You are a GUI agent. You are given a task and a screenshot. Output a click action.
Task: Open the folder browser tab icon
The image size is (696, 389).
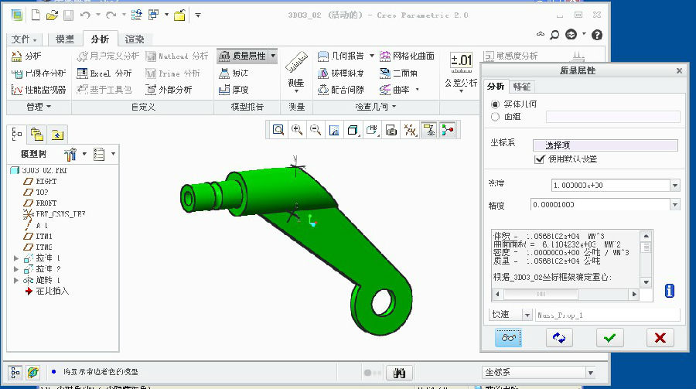click(x=36, y=134)
